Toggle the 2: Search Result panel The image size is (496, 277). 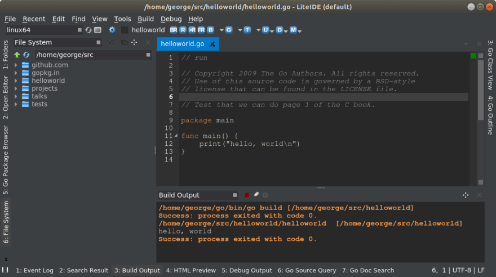point(83,270)
